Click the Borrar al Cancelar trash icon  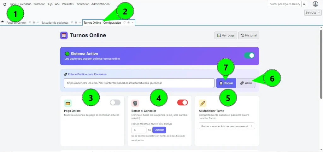[135, 103]
